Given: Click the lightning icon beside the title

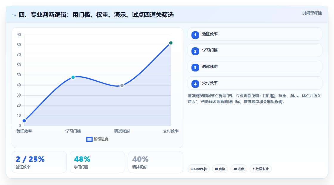Looking at the screenshot, I should [x=14, y=15].
